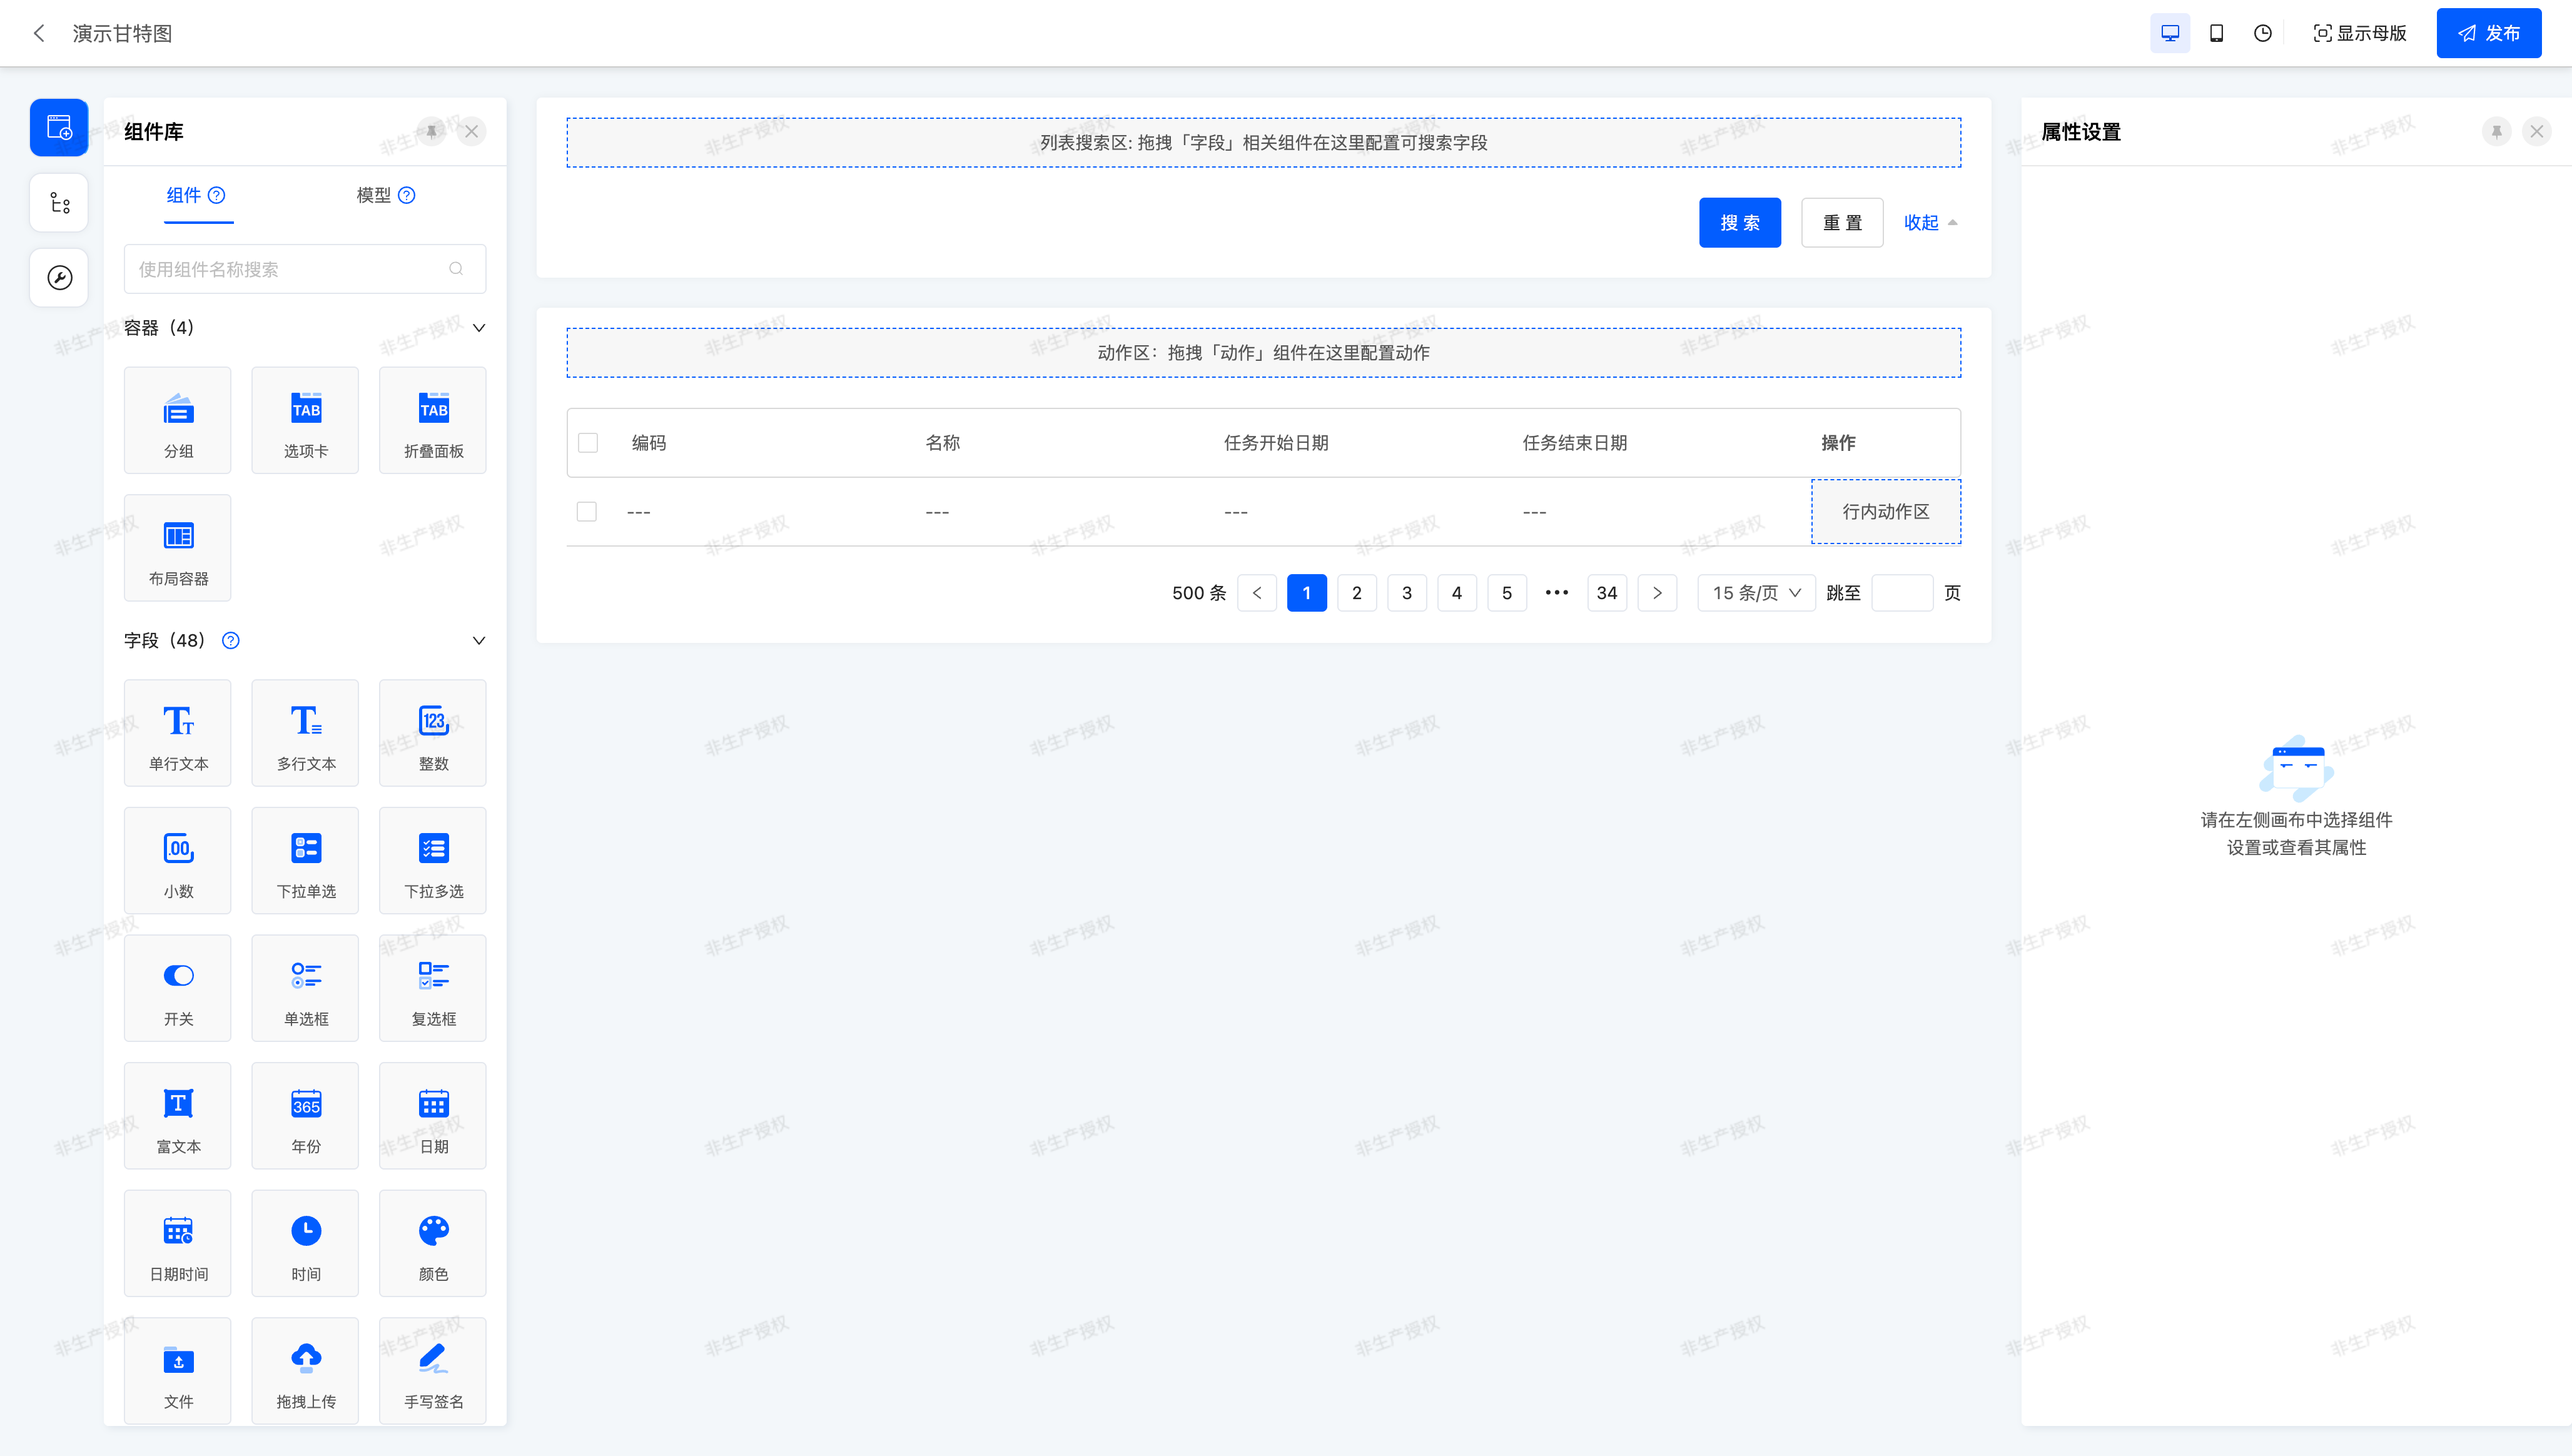Pin the 属性设置 panel
The height and width of the screenshot is (1456, 2572).
tap(2496, 131)
